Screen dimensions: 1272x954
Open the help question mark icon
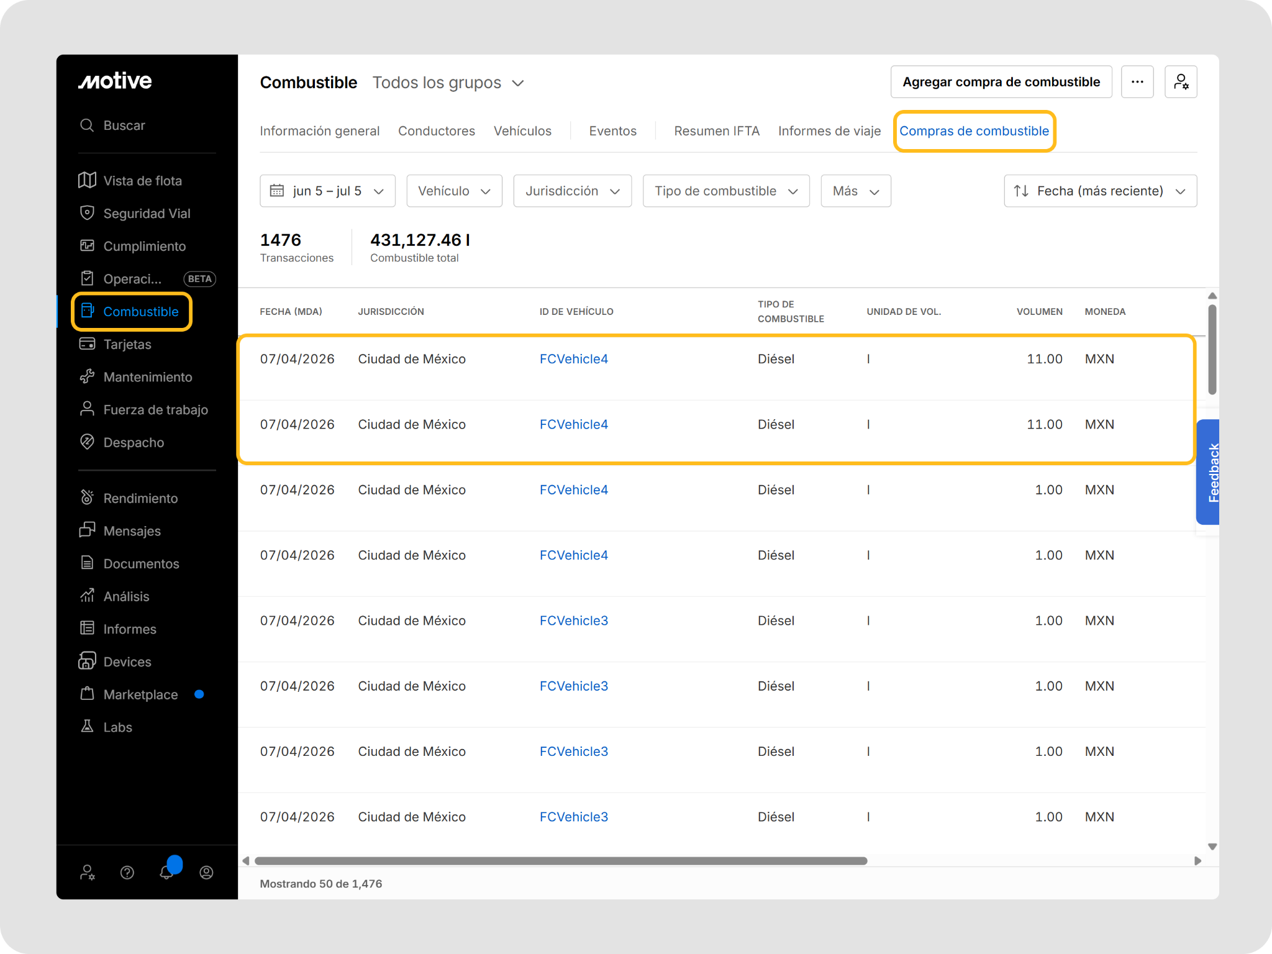[127, 873]
